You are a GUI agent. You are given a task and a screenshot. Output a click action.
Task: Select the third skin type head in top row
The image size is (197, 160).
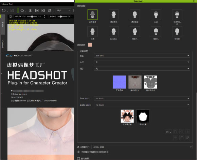(x=135, y=15)
